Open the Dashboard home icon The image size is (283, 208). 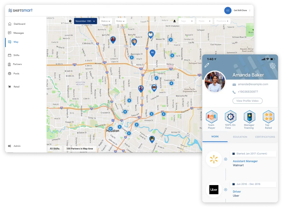10,24
